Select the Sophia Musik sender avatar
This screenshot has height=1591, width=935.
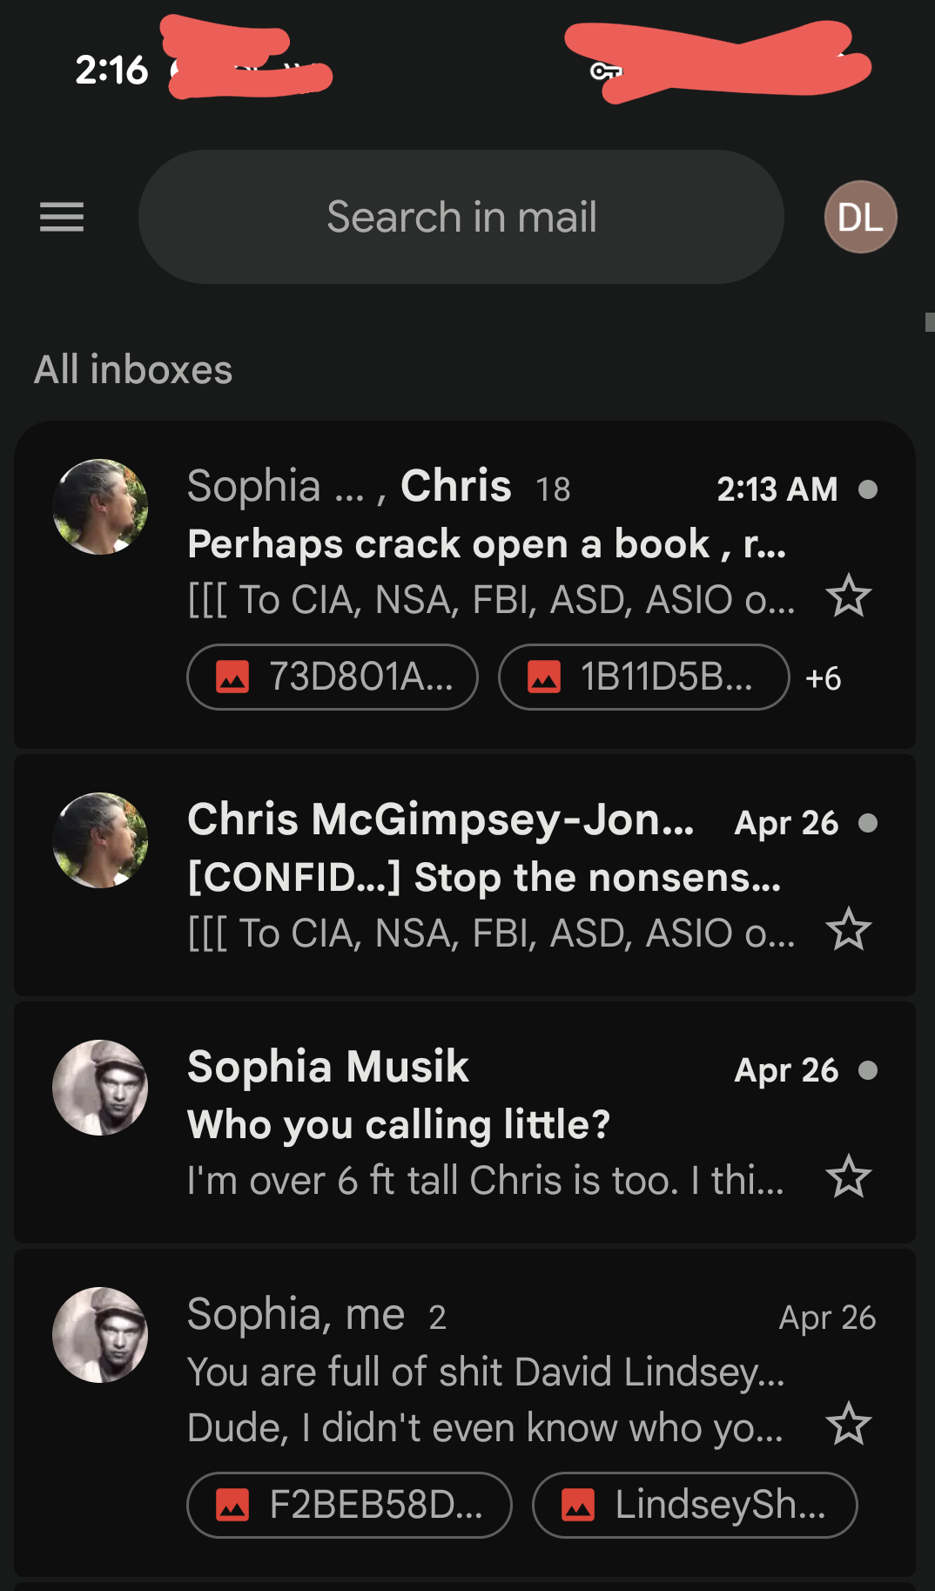pos(100,1088)
